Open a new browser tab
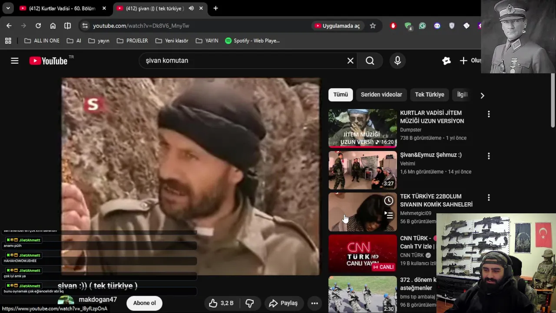556x313 pixels. tap(215, 8)
